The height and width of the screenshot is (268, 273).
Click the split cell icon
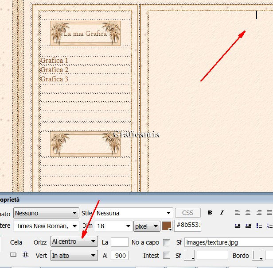(25, 255)
